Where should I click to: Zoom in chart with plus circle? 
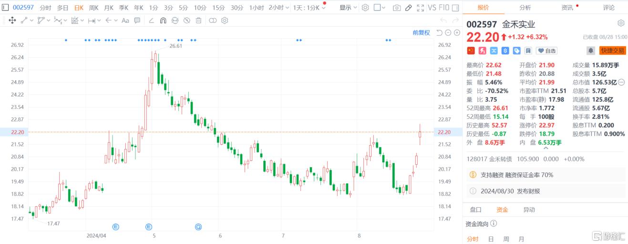457,32
